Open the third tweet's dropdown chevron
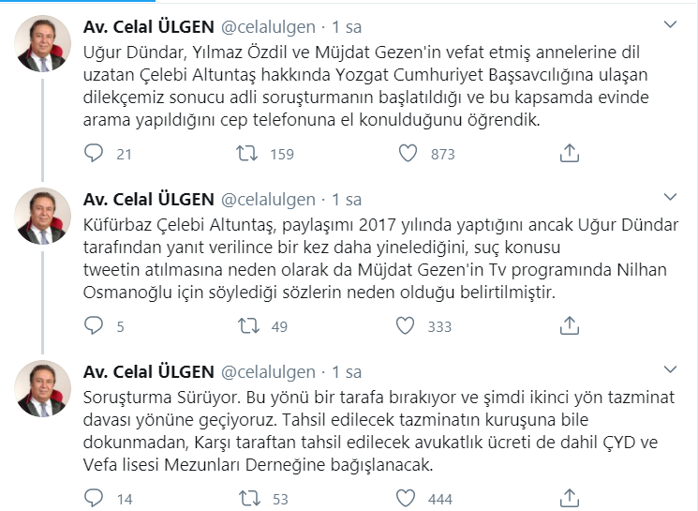 click(x=670, y=369)
